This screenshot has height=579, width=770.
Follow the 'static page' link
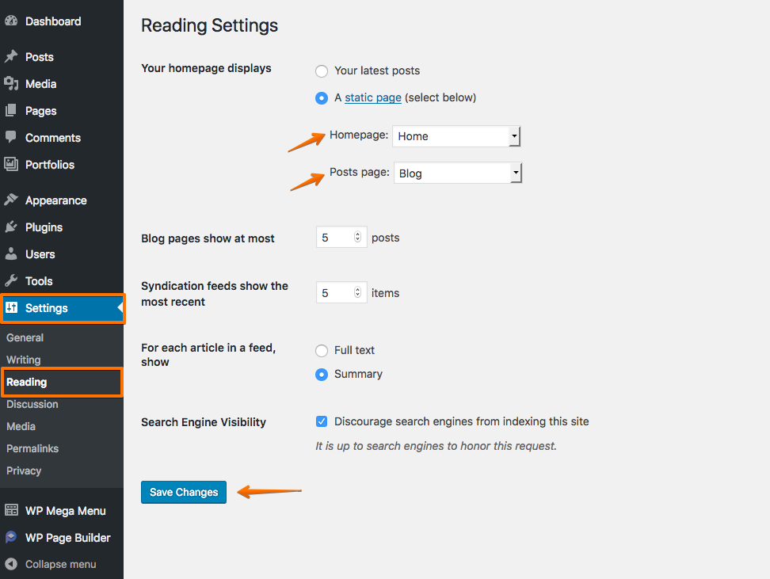(373, 97)
